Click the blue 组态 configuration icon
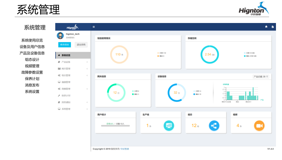Screen dimensions: 282x160 pos(214,126)
